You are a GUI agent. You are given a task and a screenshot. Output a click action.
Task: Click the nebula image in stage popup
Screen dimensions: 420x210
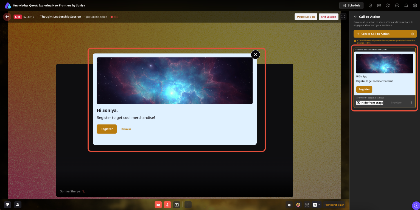175,80
